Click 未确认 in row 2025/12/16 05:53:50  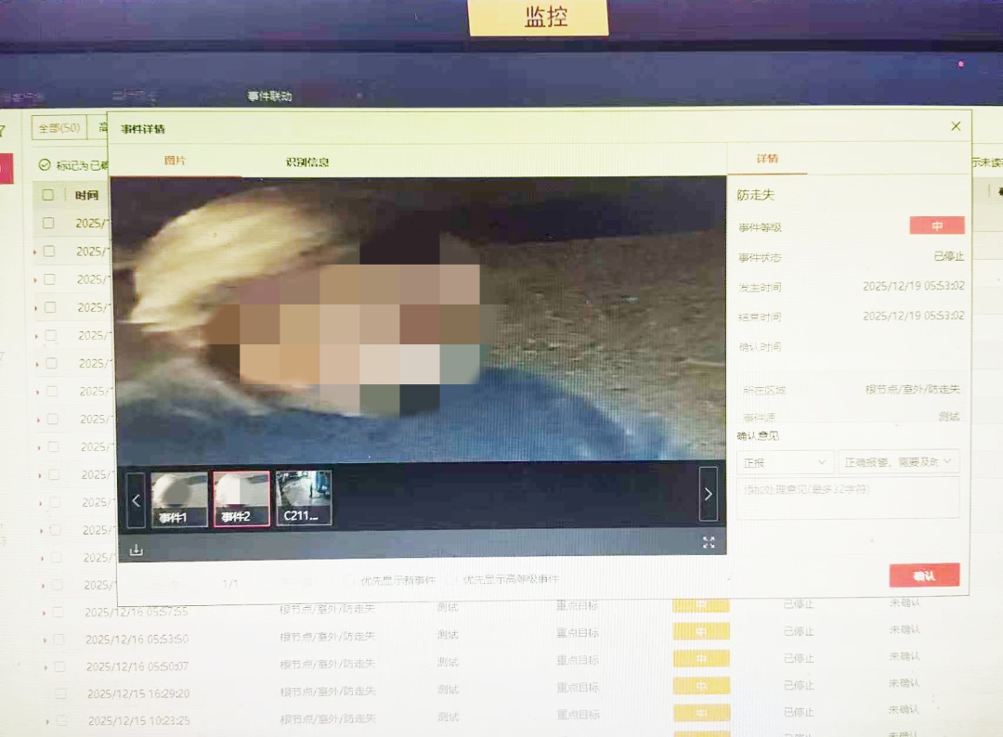(x=905, y=629)
